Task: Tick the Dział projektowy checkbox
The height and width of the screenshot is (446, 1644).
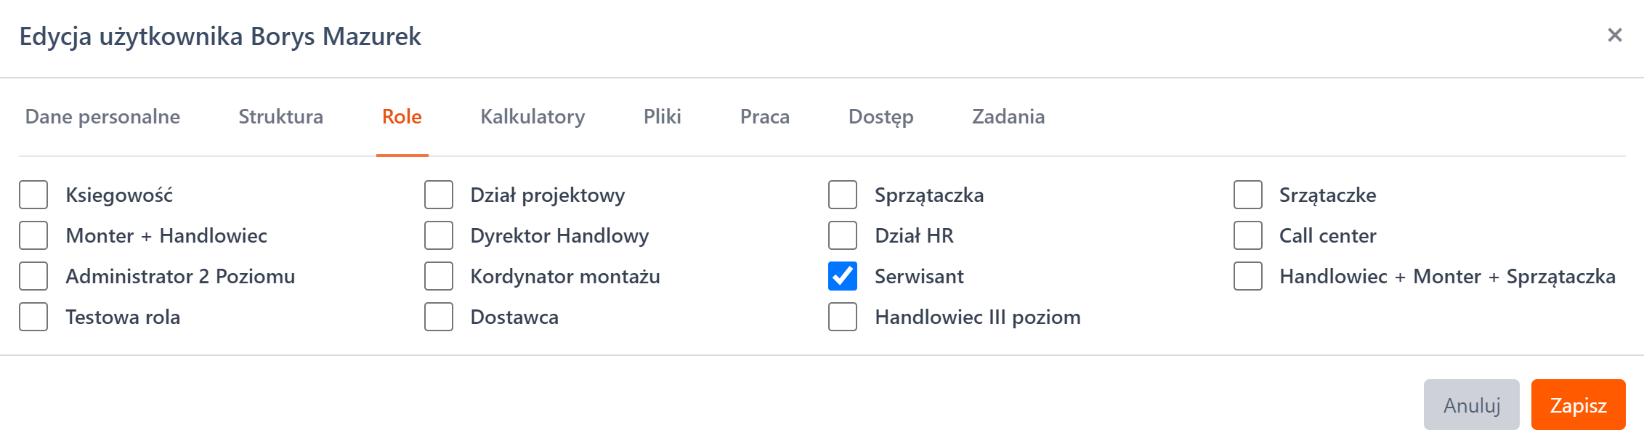Action: [439, 195]
